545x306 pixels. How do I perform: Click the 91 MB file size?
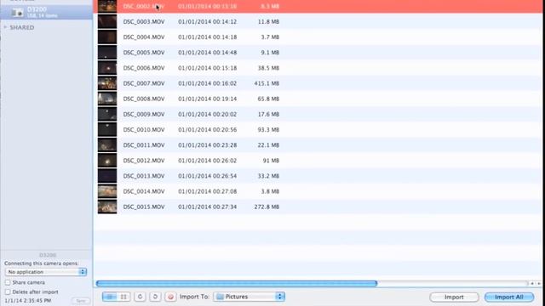[271, 161]
